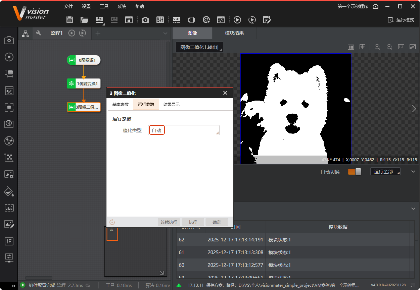Screen dimensions: 420x290
Task: Save the solution with floppy disk icon
Action: [x=70, y=20]
